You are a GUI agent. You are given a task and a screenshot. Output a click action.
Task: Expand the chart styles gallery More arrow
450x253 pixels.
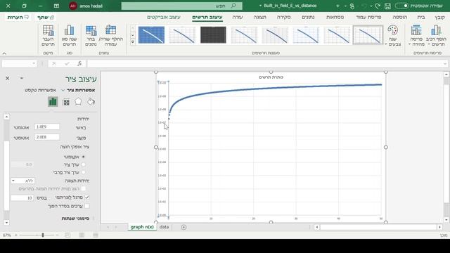[133, 42]
